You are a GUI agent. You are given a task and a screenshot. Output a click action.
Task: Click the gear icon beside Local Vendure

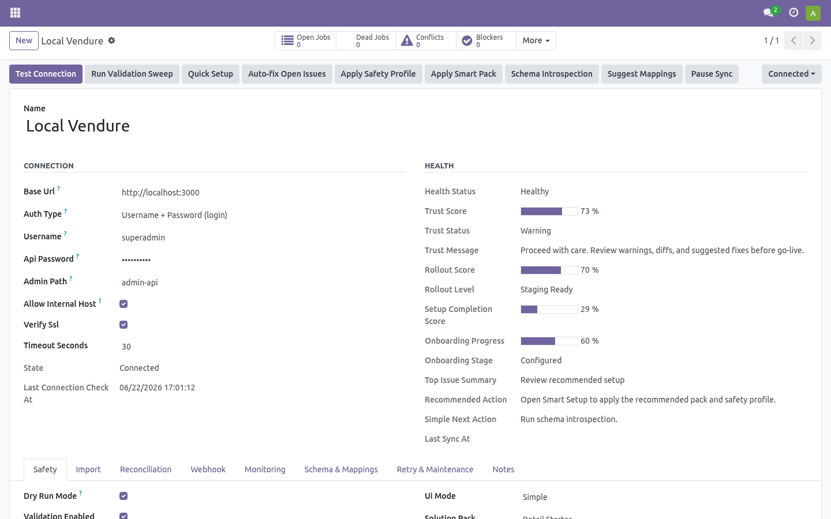[x=112, y=40]
